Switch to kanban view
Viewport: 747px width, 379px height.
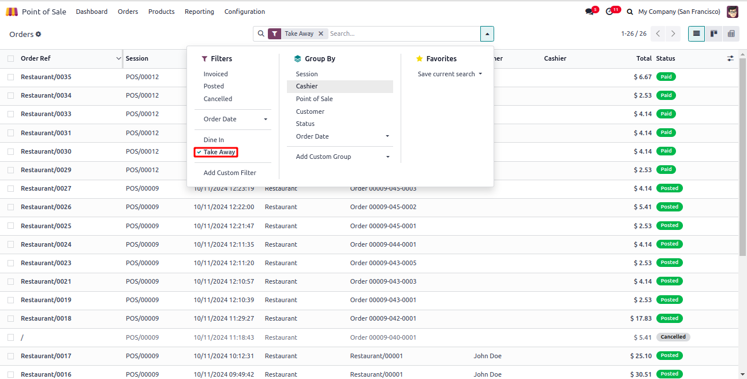pyautogui.click(x=714, y=34)
